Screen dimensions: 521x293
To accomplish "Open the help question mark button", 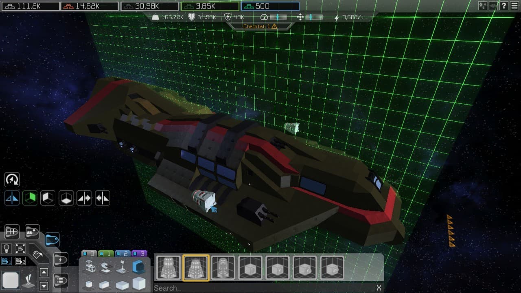I will (x=504, y=6).
